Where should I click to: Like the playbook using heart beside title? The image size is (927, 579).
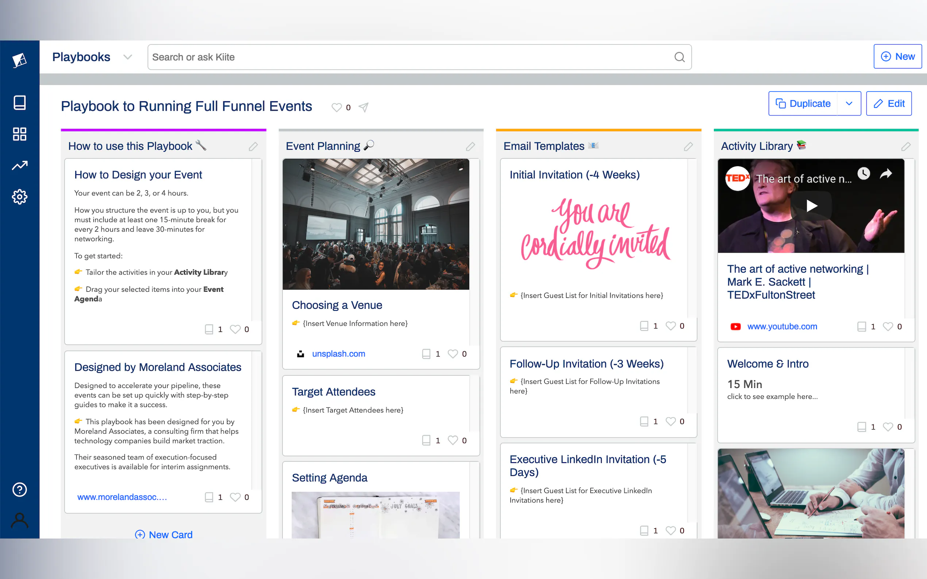[336, 107]
